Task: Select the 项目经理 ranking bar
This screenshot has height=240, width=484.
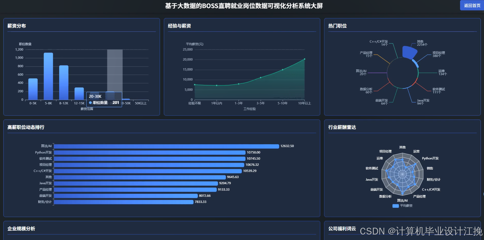Action: [149, 165]
